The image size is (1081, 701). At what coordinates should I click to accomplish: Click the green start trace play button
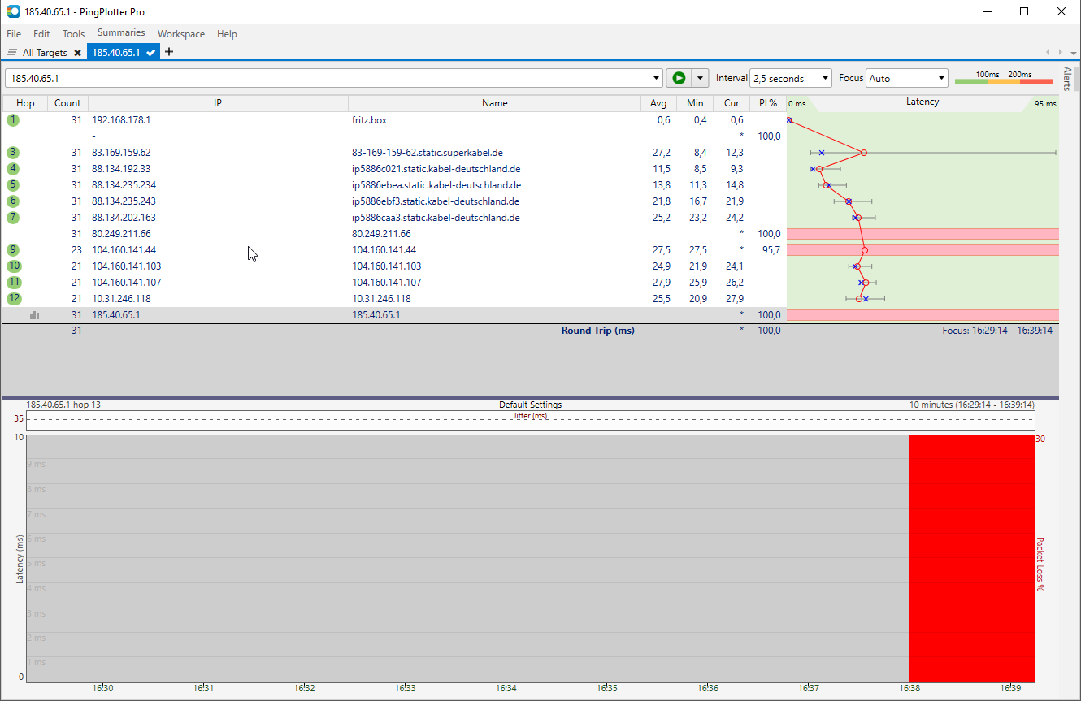[x=678, y=78]
